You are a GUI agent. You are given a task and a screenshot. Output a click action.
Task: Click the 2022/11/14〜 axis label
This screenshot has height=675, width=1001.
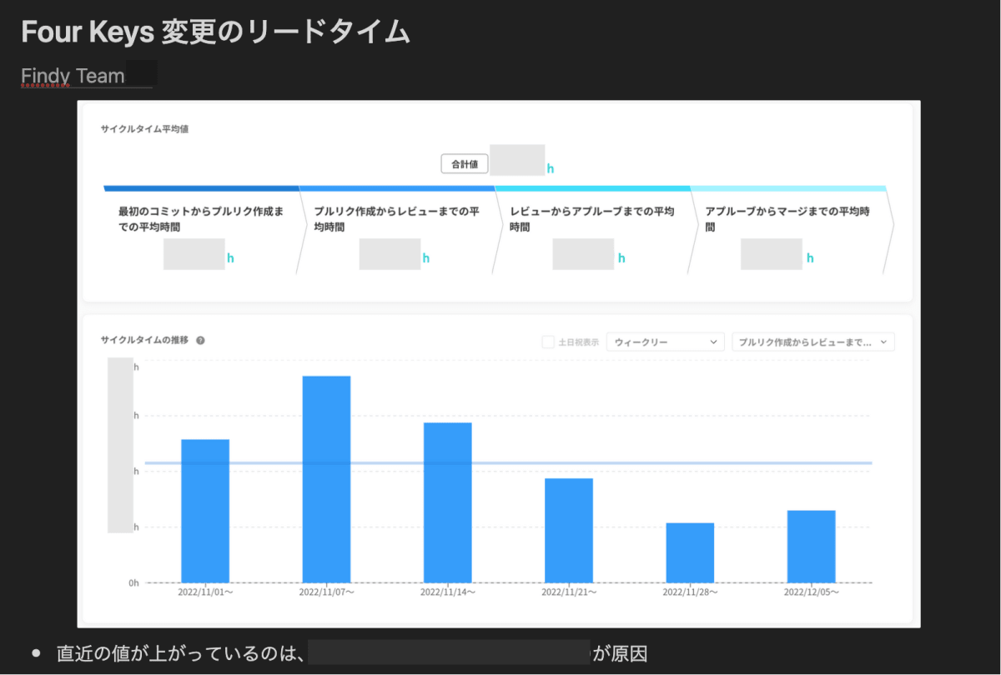pyautogui.click(x=448, y=592)
